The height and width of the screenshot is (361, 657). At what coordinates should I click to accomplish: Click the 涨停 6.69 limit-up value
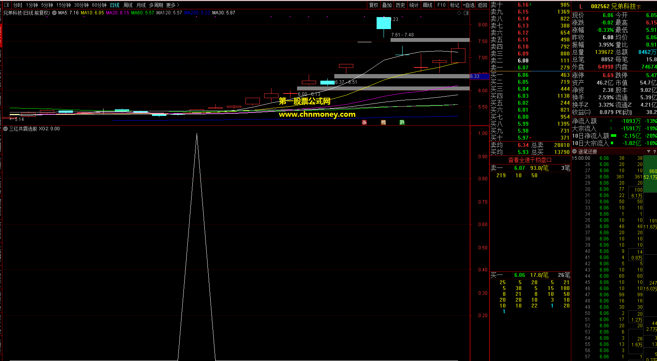(608, 75)
